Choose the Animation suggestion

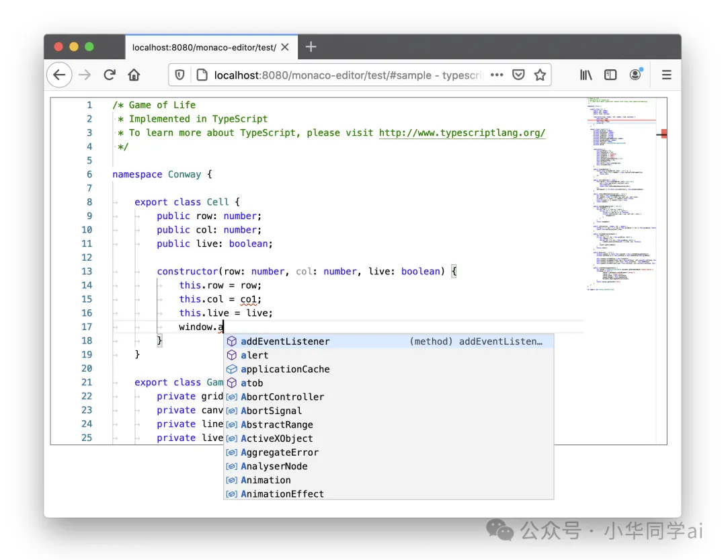[389, 480]
